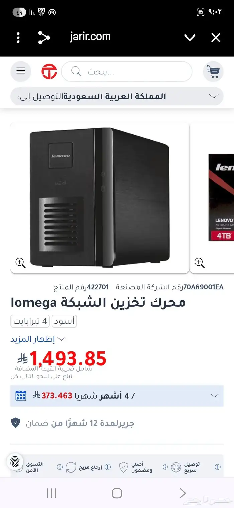Viewport: 234px width, 508px height.
Task: Tap the search input field
Action: pos(127,71)
